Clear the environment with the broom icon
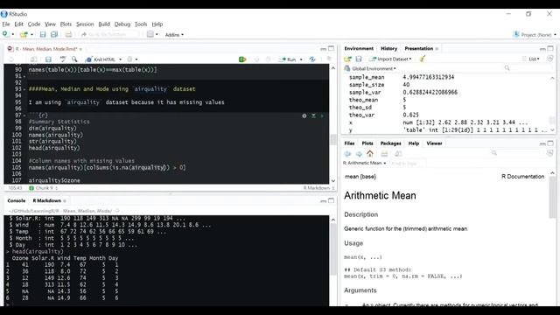The image size is (560, 315). click(422, 59)
